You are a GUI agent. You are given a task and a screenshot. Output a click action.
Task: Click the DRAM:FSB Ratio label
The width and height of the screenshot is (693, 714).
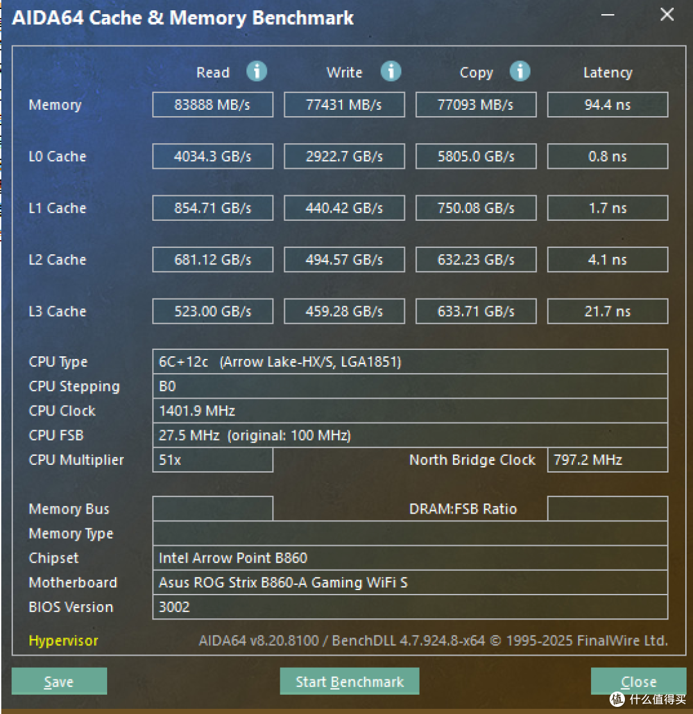coord(463,509)
